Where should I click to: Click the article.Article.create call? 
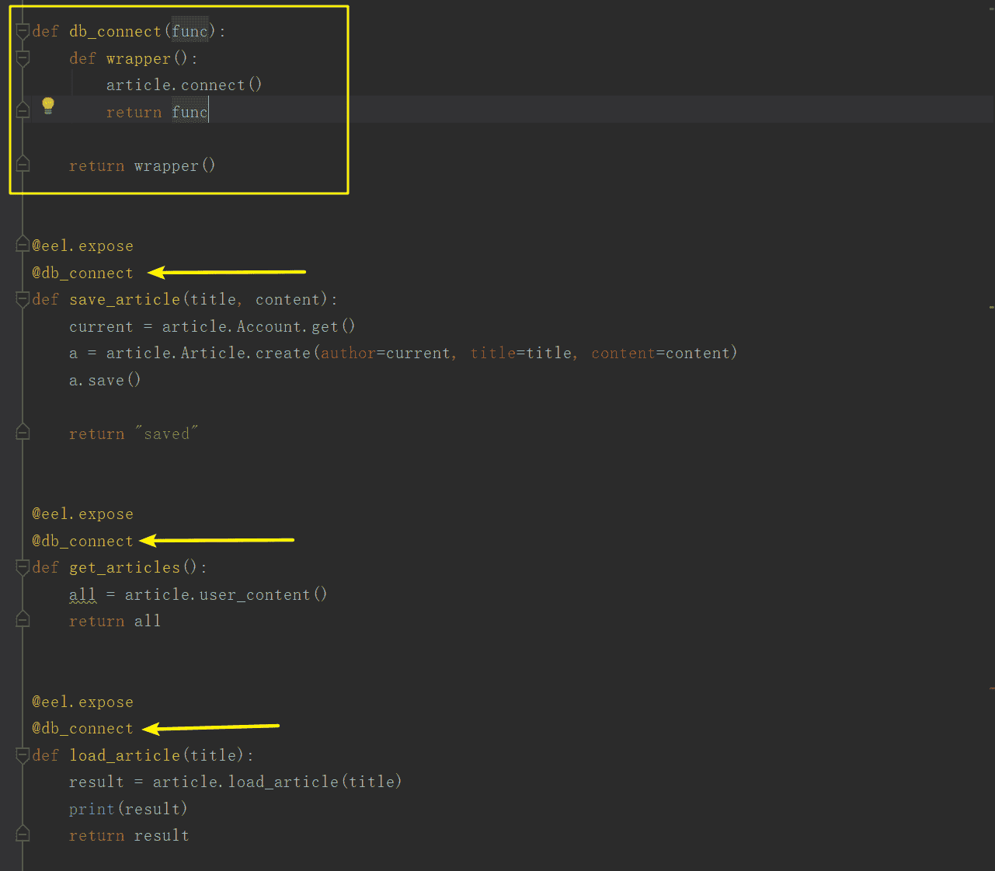208,354
